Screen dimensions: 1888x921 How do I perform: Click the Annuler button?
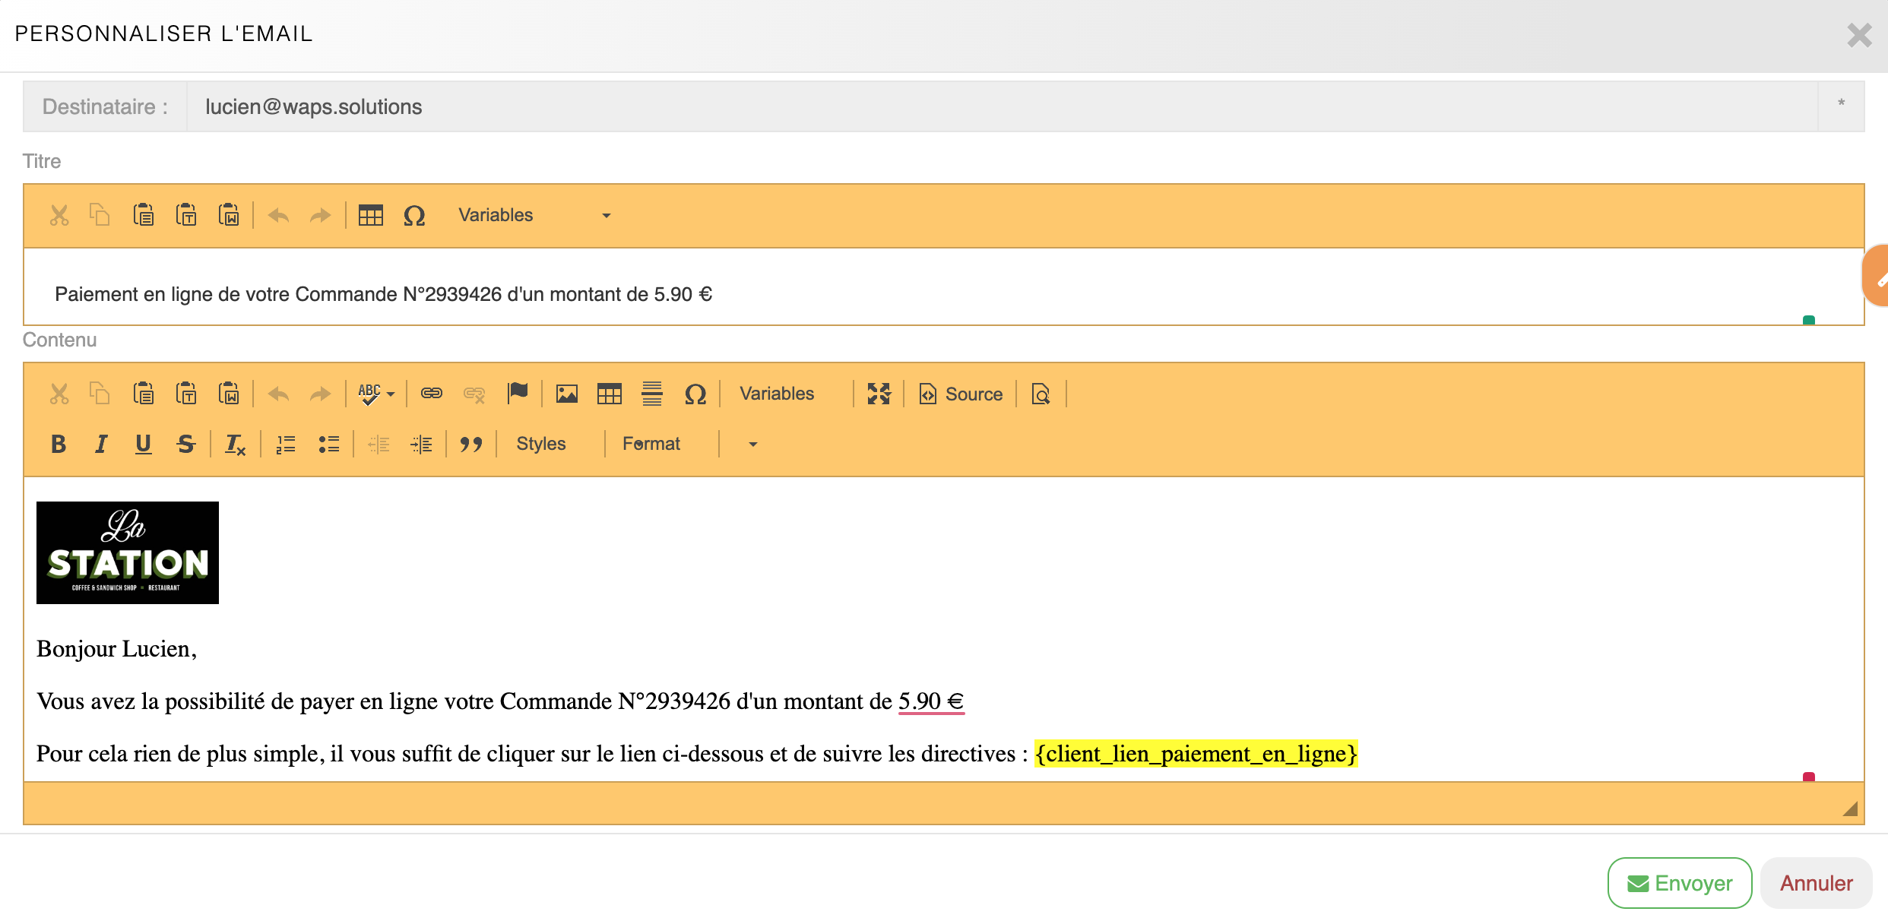(x=1816, y=883)
